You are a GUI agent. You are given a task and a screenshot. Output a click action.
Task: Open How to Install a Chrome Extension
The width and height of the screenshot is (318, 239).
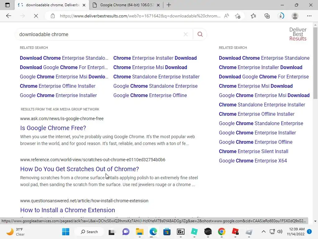tap(67, 210)
